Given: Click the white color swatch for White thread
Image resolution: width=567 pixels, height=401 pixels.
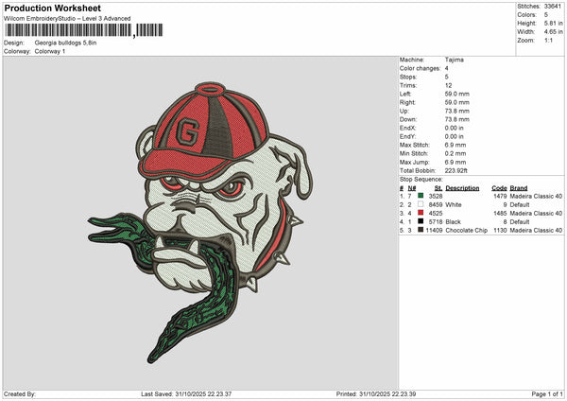Looking at the screenshot, I should click(421, 204).
